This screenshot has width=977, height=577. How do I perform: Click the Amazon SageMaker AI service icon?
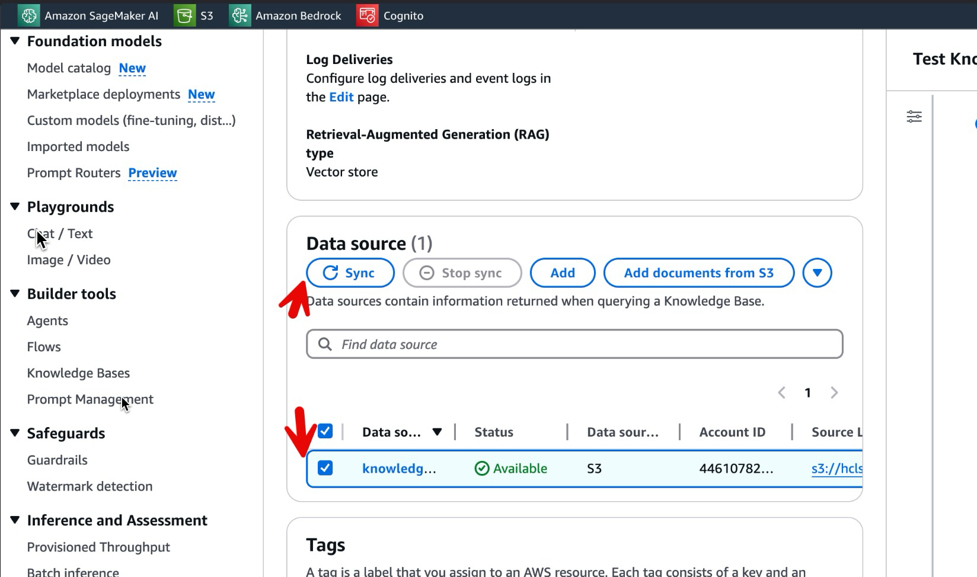click(28, 15)
